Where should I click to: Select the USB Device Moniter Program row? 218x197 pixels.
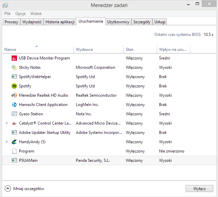(109, 58)
